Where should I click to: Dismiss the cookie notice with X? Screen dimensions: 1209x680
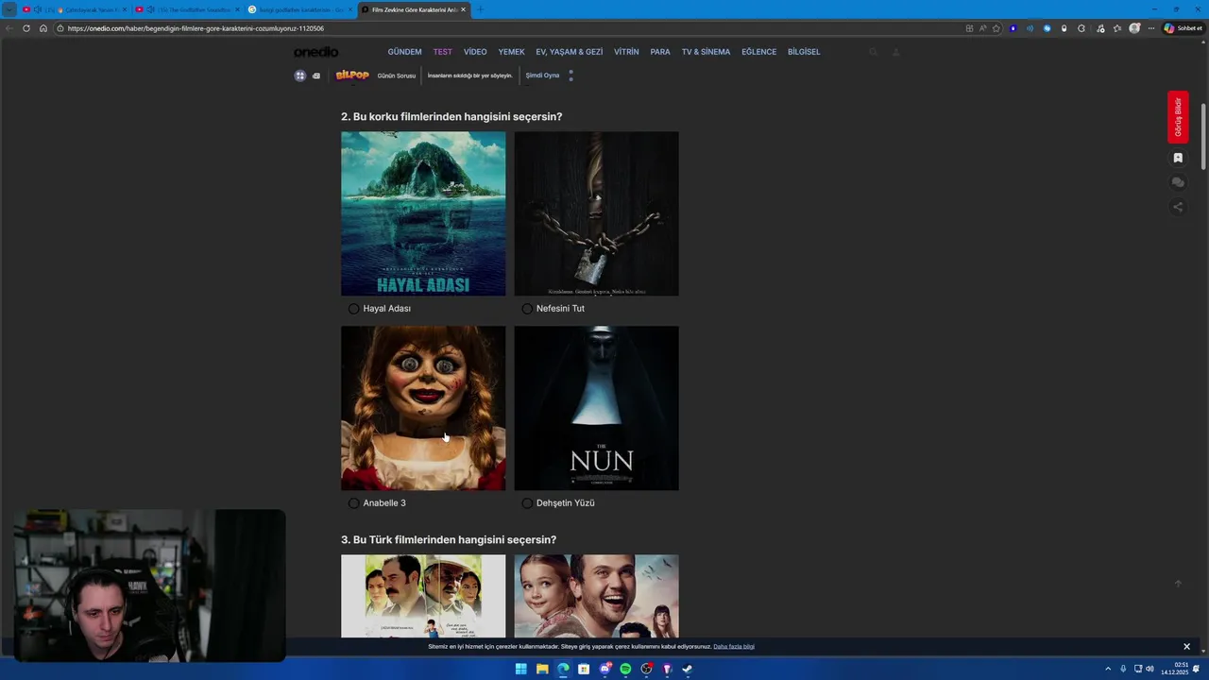pyautogui.click(x=1187, y=647)
